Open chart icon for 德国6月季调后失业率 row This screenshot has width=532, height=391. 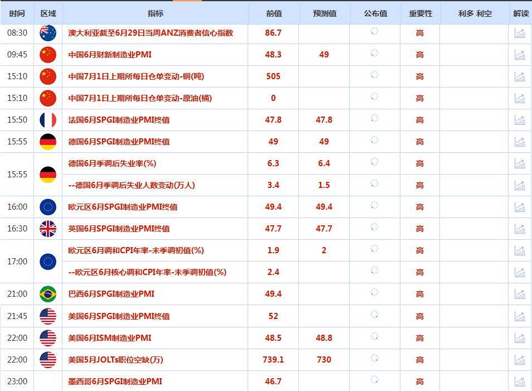tap(520, 163)
